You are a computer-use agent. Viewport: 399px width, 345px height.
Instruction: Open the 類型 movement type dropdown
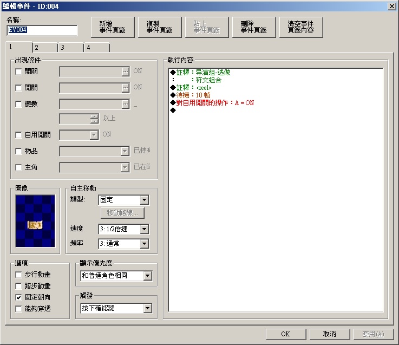tap(123, 200)
